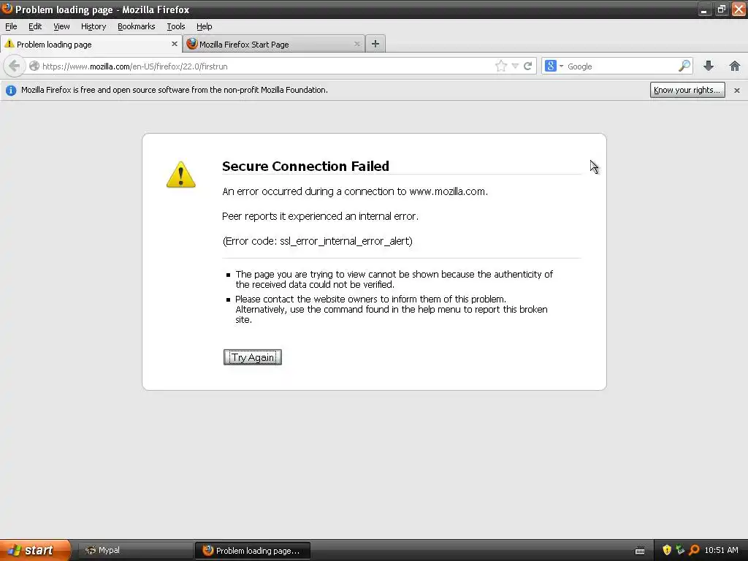Click the Try Again button
This screenshot has width=748, height=561.
pos(252,357)
